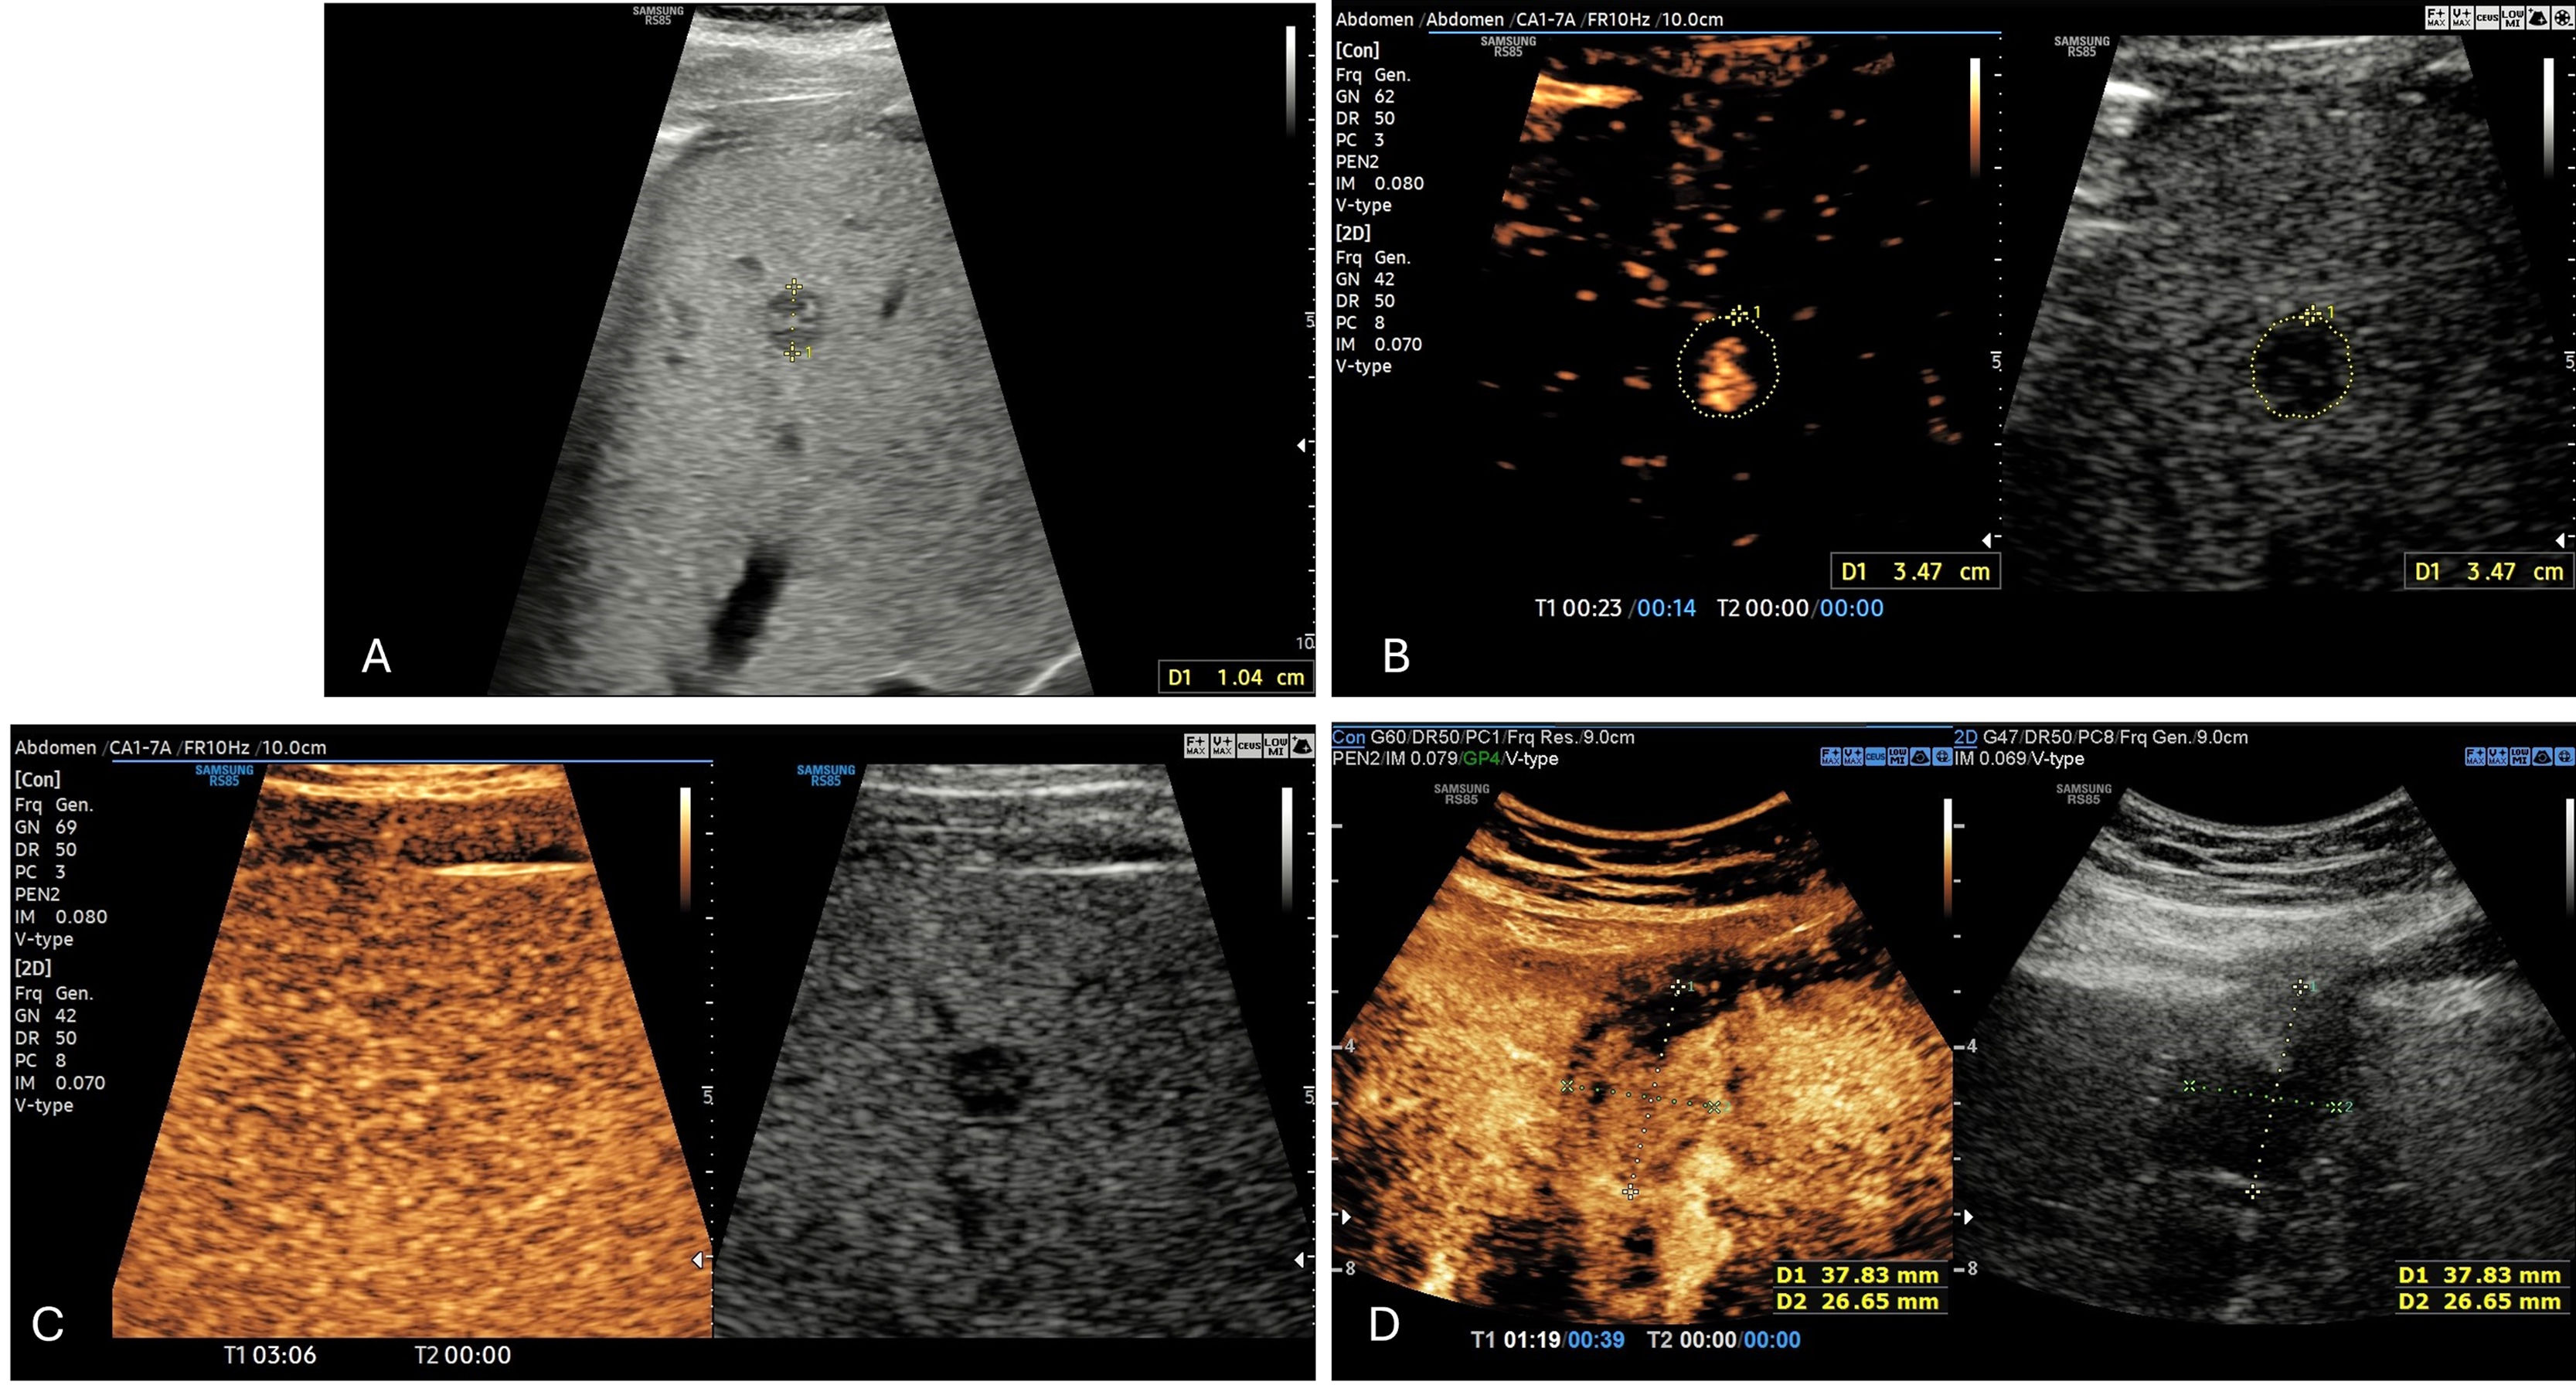Click the blue CEUS icon in panel D
Image resolution: width=2576 pixels, height=1385 pixels.
[1876, 757]
